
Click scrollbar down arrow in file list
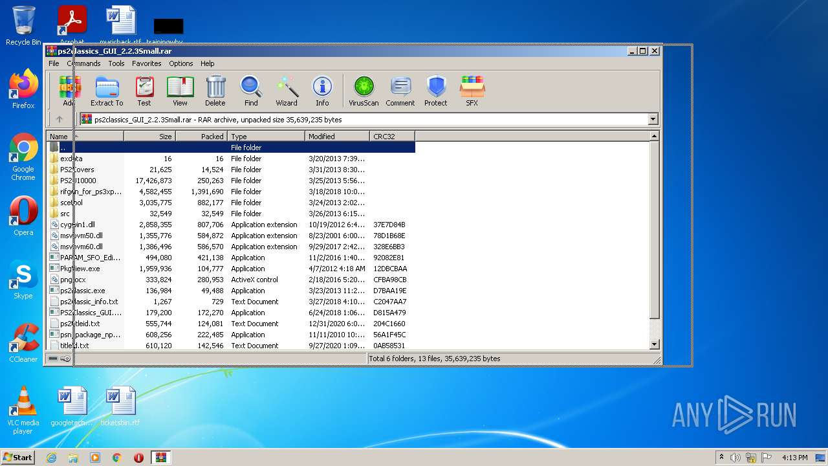(654, 345)
